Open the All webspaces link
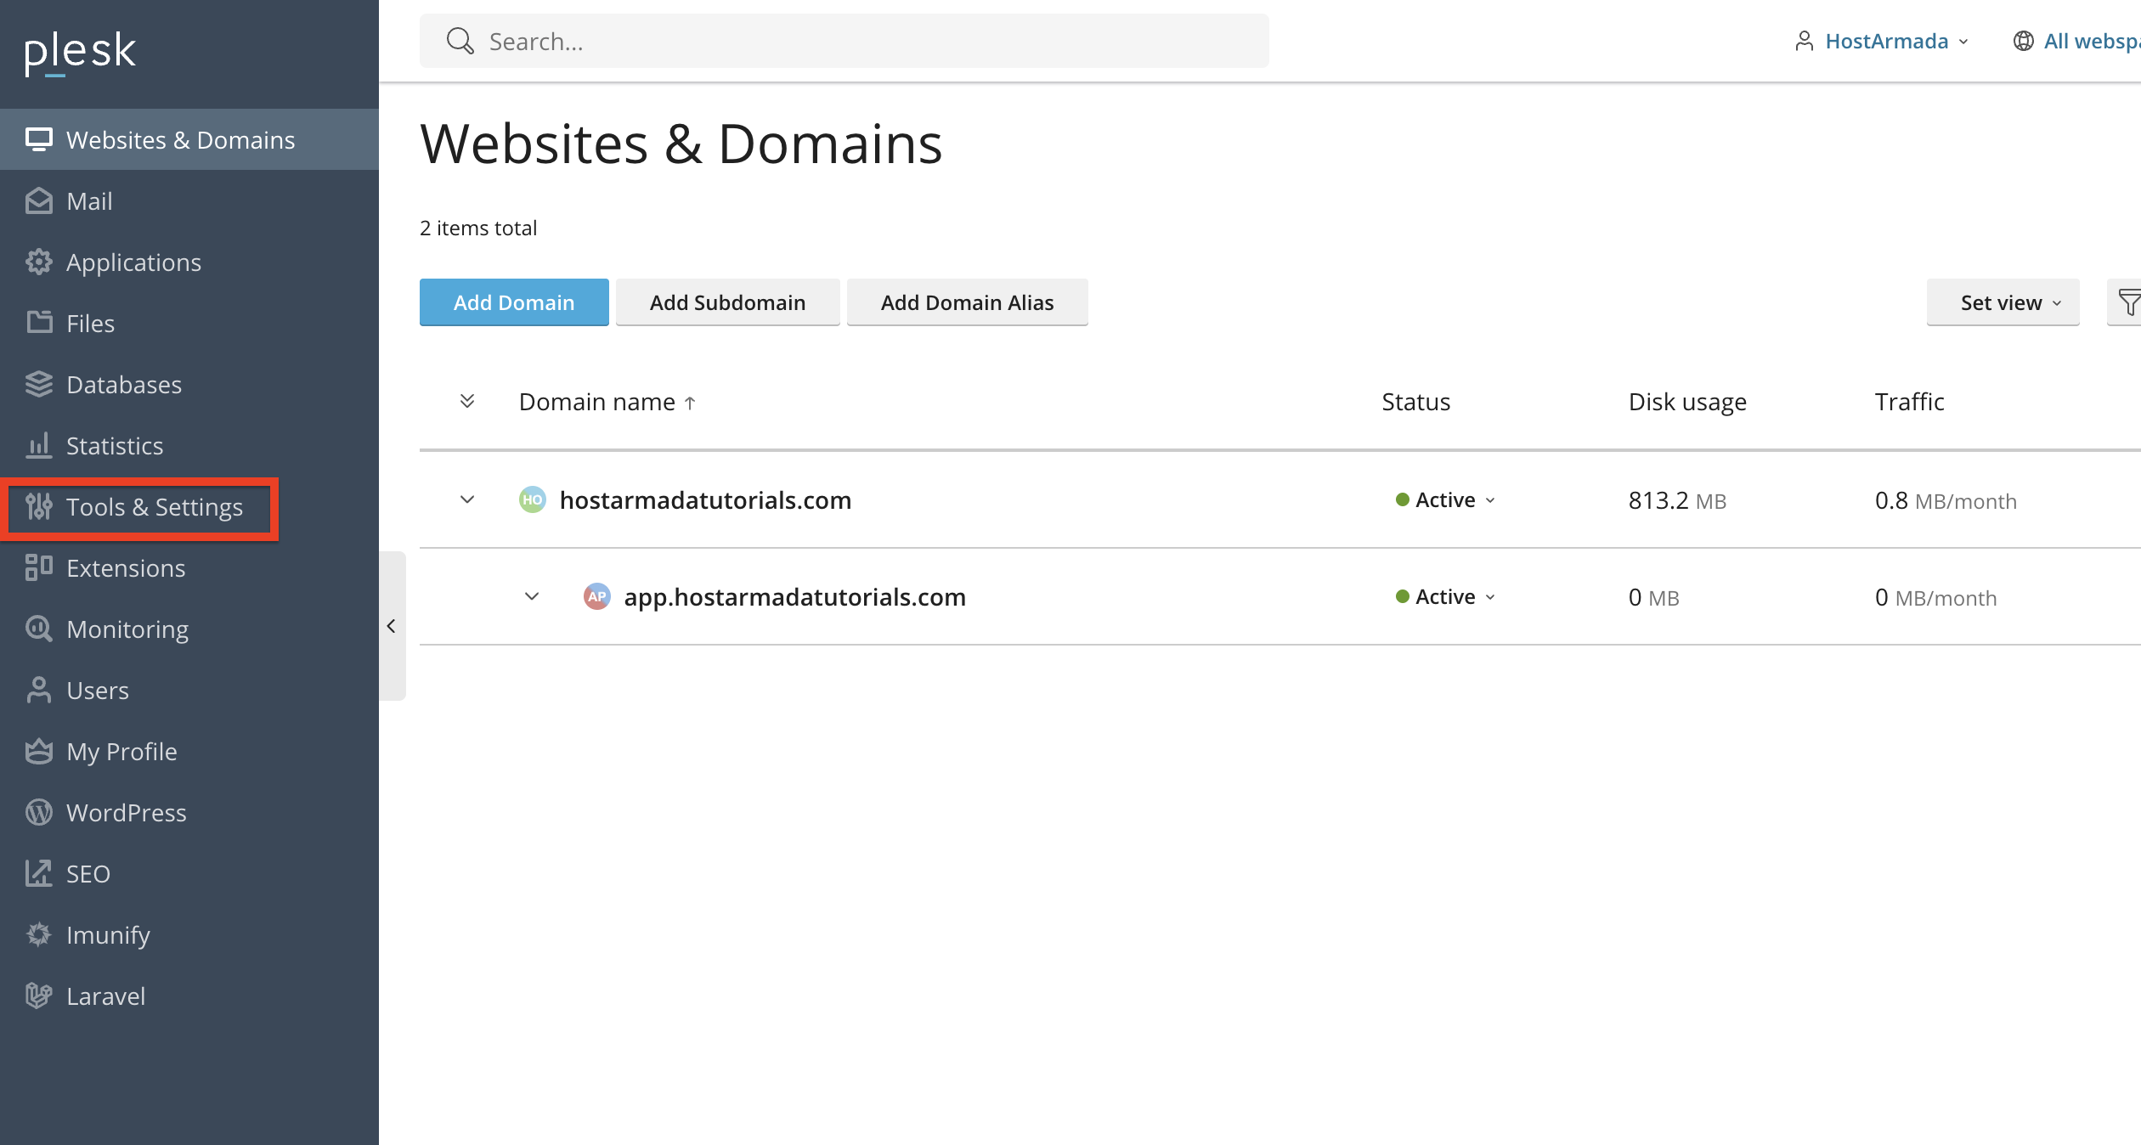The height and width of the screenshot is (1145, 2141). (2092, 41)
